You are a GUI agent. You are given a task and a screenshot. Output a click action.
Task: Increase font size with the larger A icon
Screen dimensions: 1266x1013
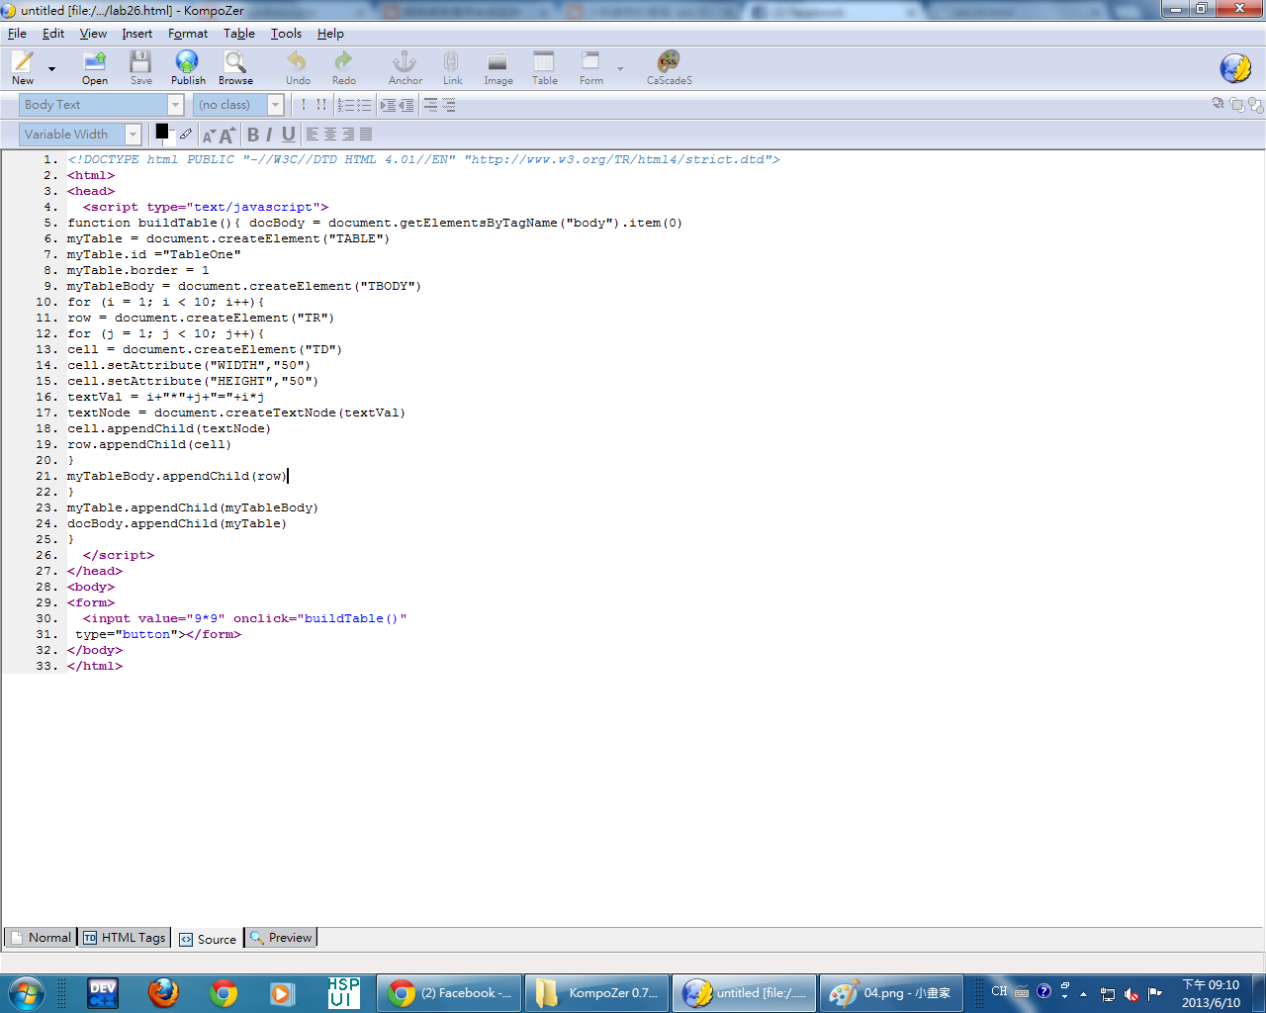226,135
